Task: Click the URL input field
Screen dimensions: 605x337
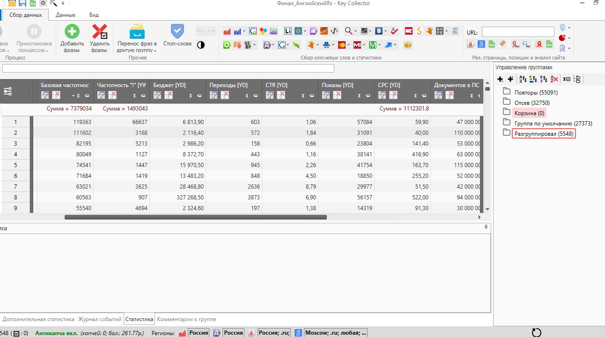Action: 517,31
